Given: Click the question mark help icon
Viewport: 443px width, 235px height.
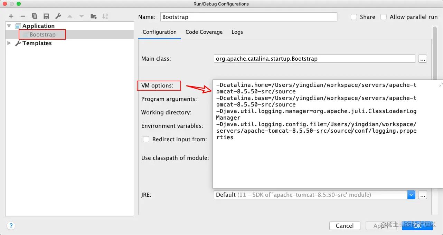Looking at the screenshot, I should (x=11, y=226).
